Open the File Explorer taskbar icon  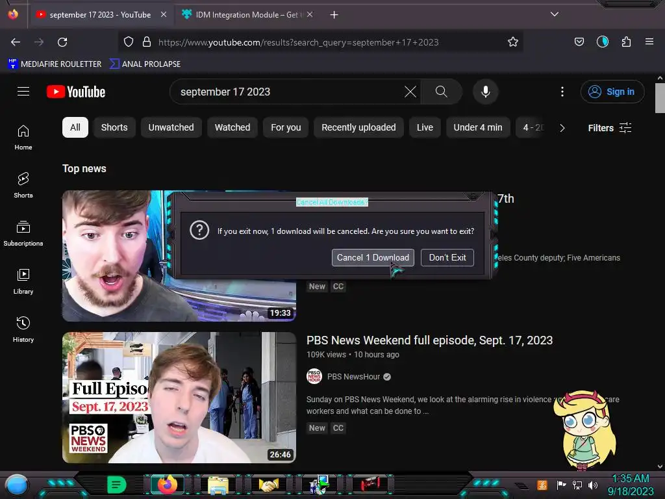218,485
